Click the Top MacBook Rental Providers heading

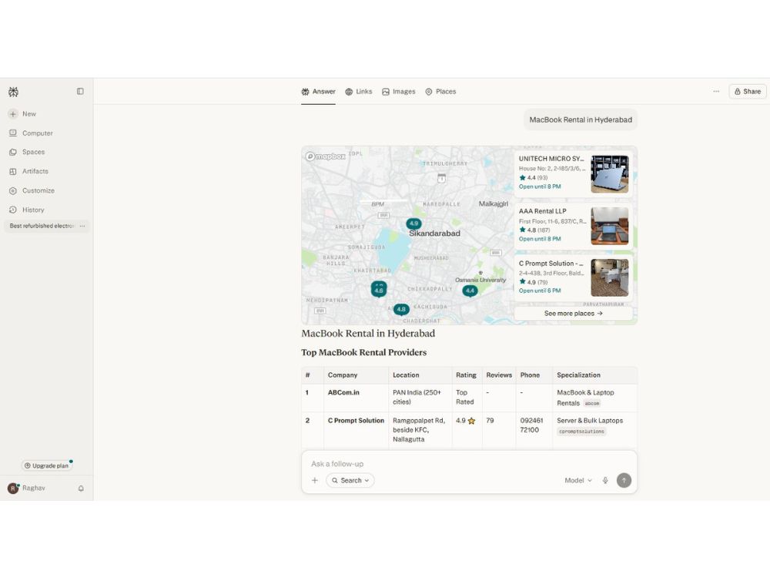click(x=364, y=352)
